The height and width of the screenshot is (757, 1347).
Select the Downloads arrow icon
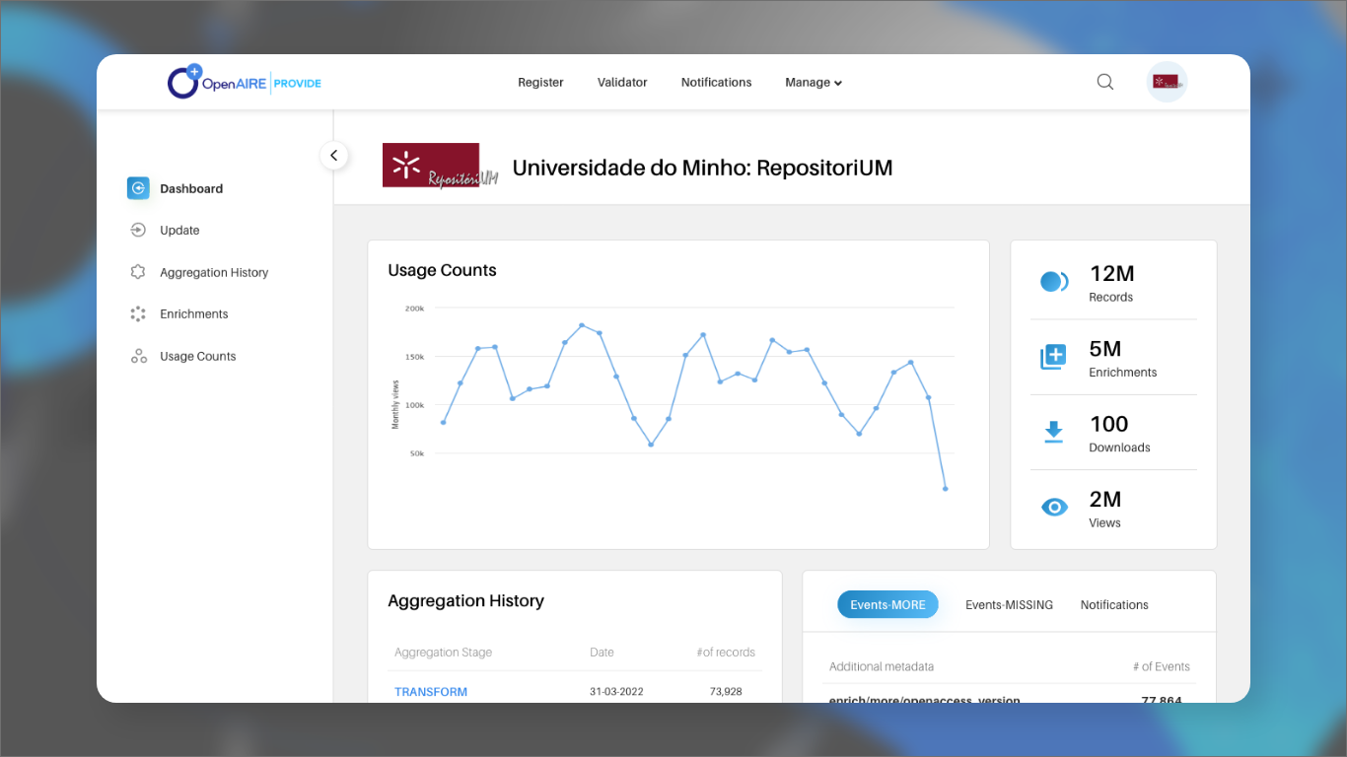[x=1054, y=432]
